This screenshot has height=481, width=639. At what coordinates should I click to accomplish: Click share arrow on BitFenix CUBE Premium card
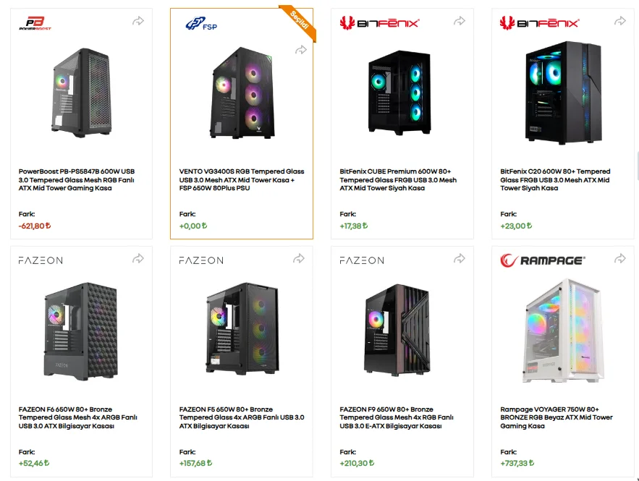460,21
